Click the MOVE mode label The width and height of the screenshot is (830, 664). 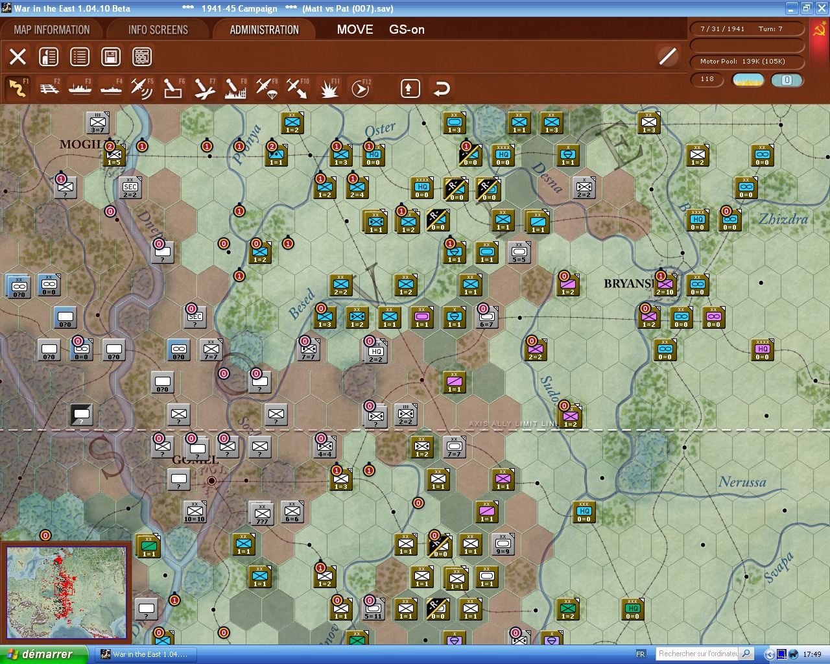pos(355,29)
